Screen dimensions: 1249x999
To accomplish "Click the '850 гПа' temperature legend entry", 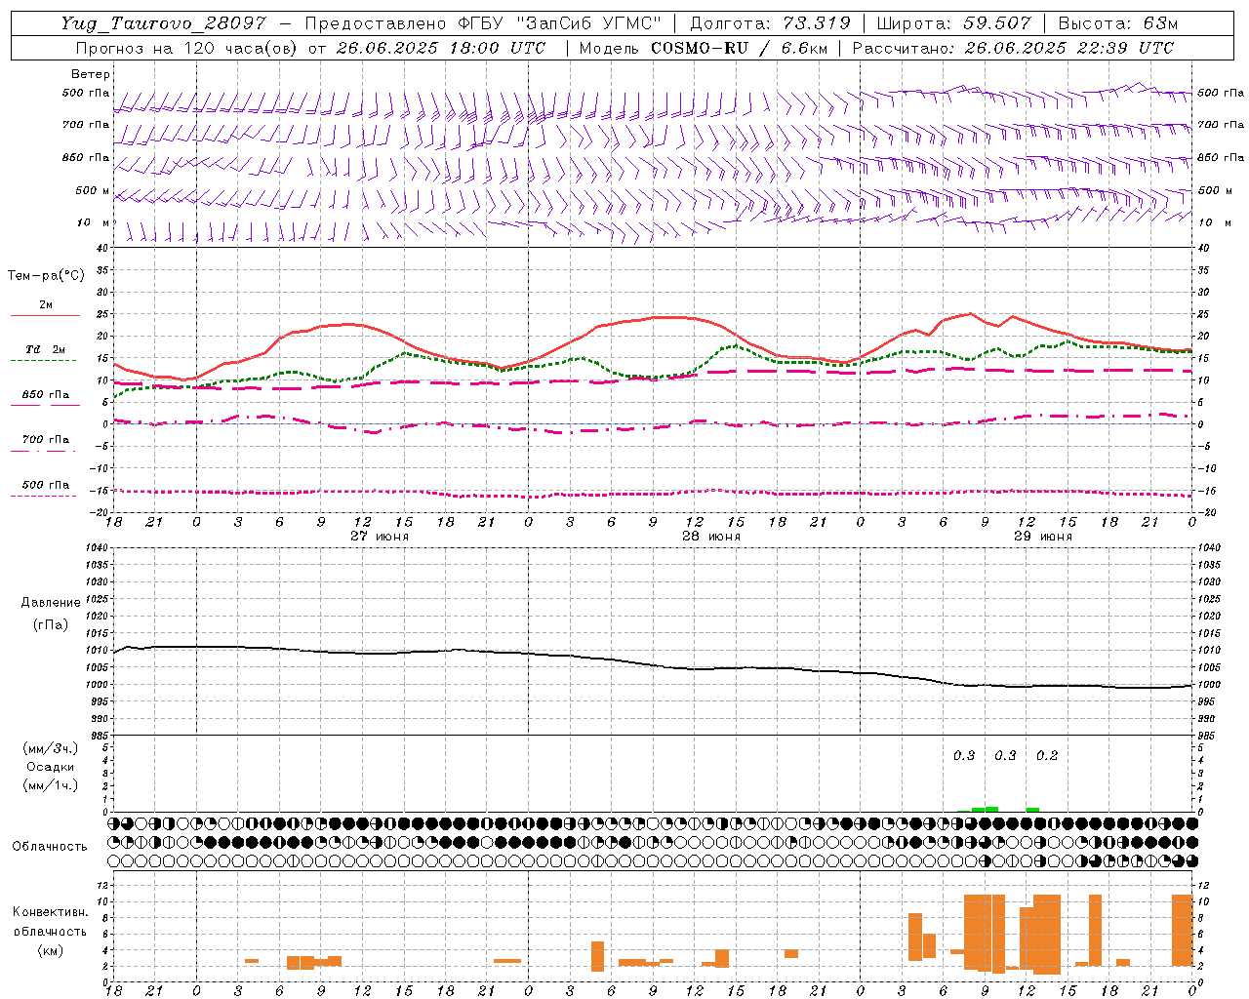I will click(45, 394).
